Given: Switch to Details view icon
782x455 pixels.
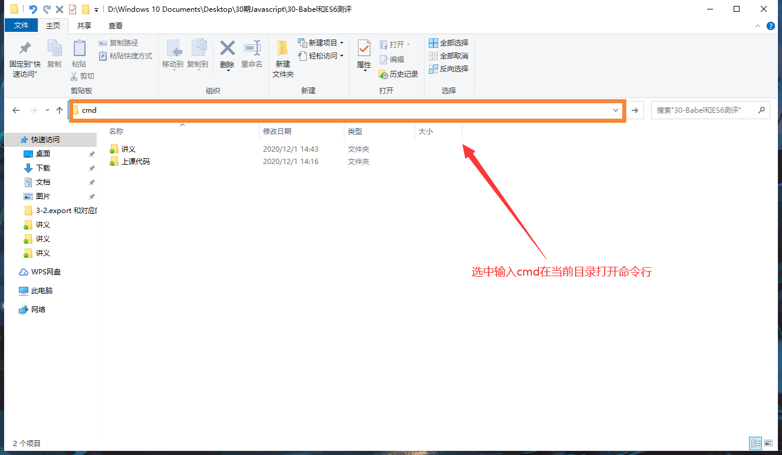Looking at the screenshot, I should [x=755, y=443].
